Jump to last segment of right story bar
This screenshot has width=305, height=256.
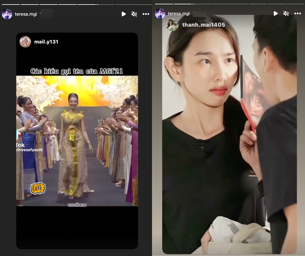[296, 3]
